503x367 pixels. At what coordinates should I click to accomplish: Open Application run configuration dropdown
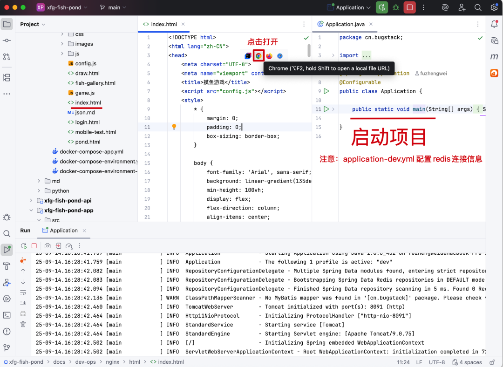(x=349, y=7)
